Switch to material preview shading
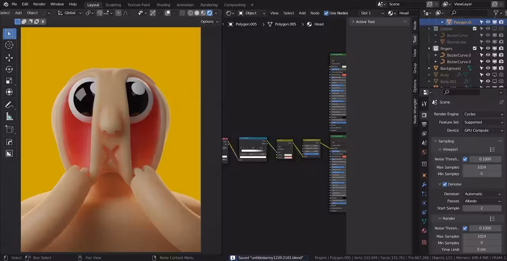Screen dimensions: 507x261 click(x=203, y=13)
